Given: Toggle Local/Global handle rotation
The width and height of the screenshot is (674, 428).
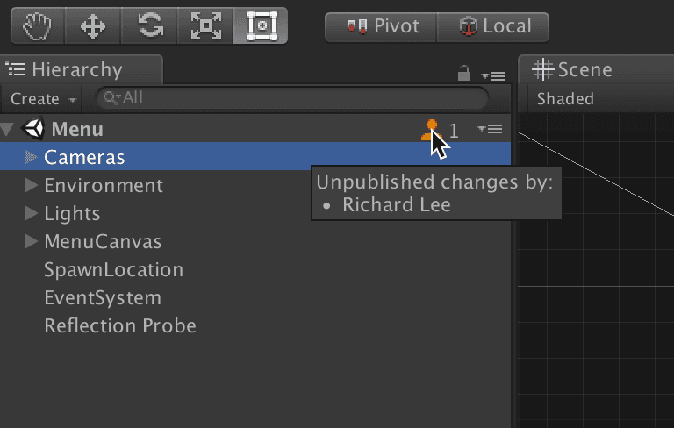Looking at the screenshot, I should pos(493,26).
